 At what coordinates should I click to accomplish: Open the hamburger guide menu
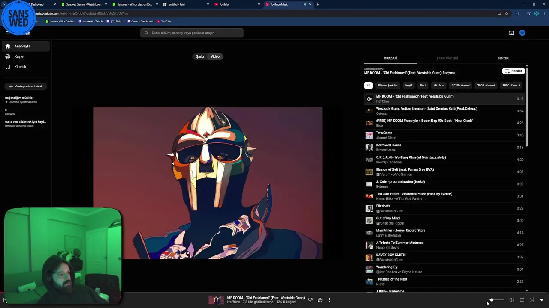[x=7, y=33]
